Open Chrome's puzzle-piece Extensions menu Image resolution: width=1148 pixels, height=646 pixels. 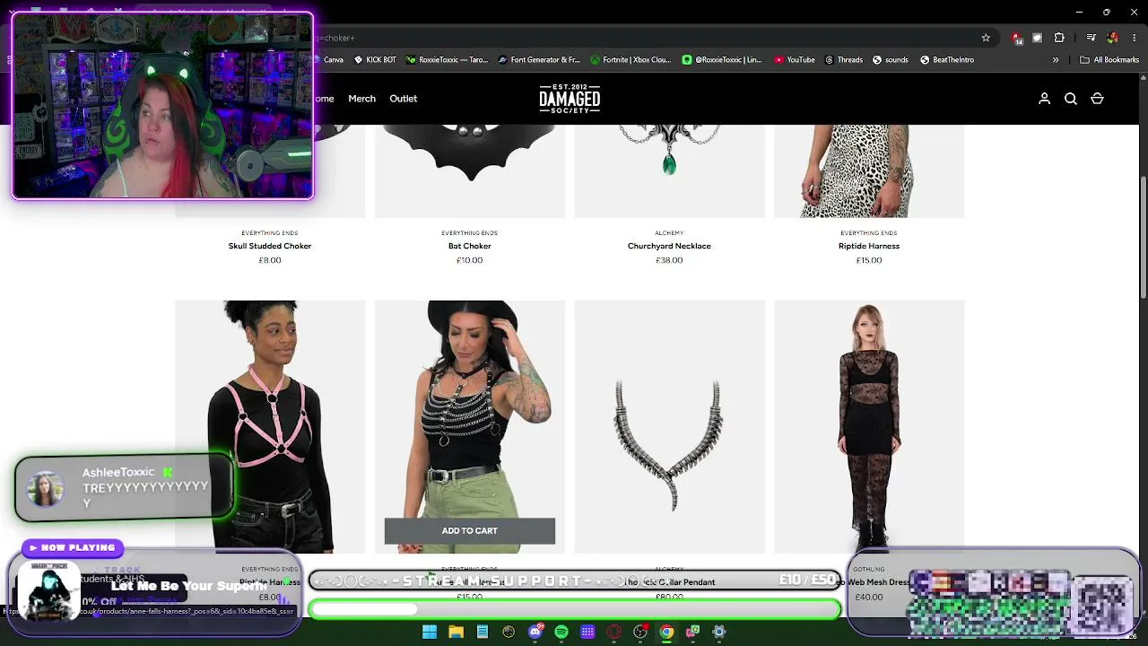[1059, 38]
